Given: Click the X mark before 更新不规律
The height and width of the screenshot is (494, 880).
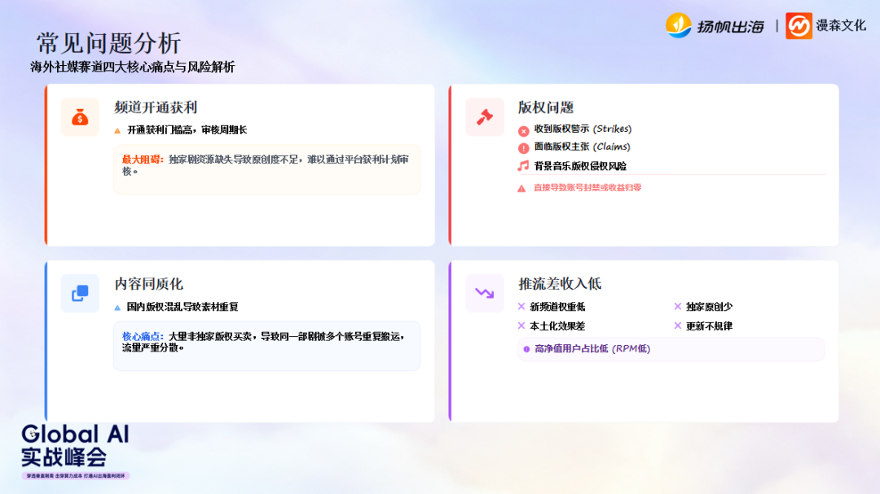Looking at the screenshot, I should pyautogui.click(x=677, y=326).
